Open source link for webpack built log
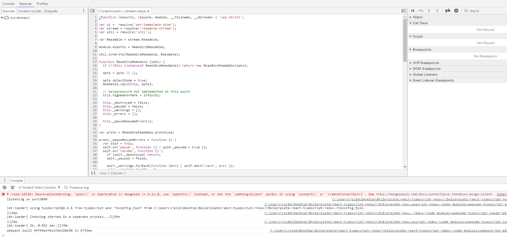 [x=389, y=231]
